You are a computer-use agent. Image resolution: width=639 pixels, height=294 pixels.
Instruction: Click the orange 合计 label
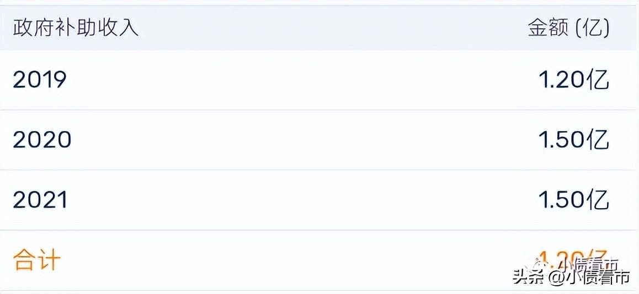(37, 260)
